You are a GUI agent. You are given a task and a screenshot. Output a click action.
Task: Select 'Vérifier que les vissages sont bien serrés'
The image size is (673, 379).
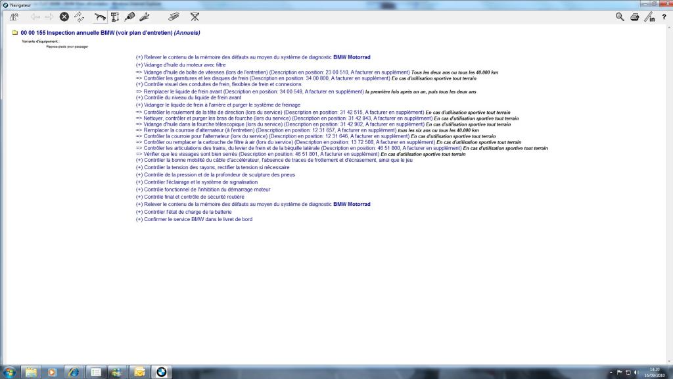301,154
